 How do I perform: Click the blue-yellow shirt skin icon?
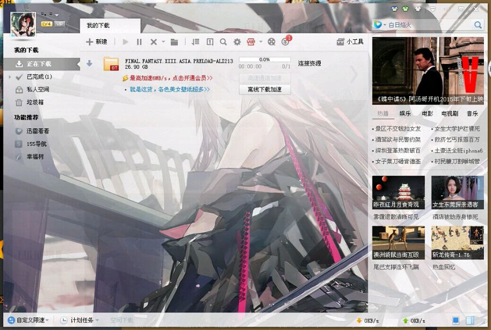click(x=394, y=9)
